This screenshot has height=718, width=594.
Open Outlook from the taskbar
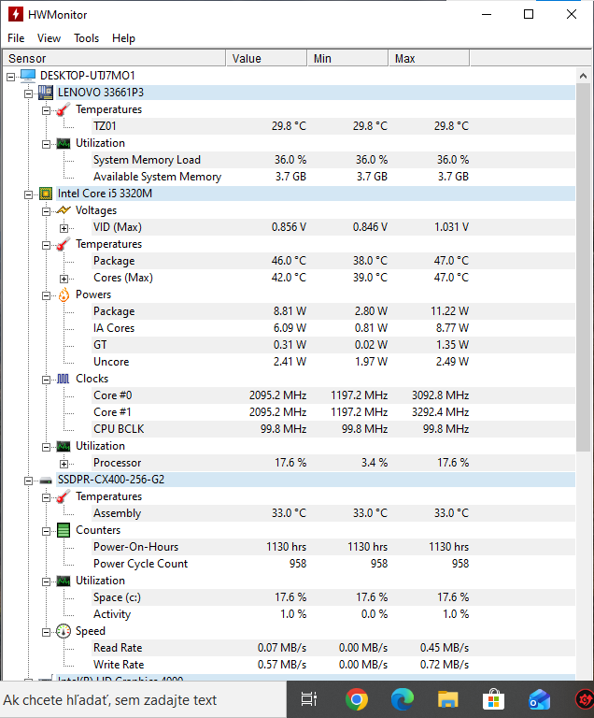(x=540, y=699)
